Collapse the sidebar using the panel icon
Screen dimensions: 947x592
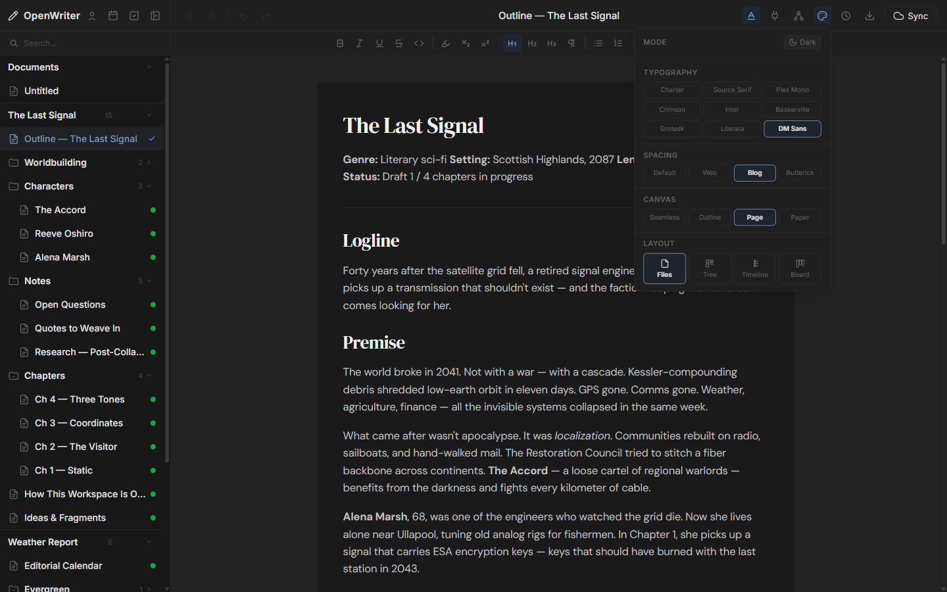coord(155,16)
